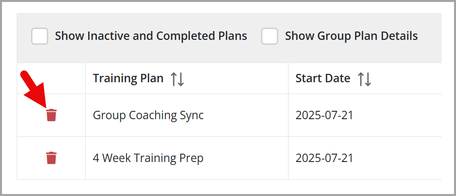Click the red arrow annotation graphic
The width and height of the screenshot is (456, 196).
(34, 88)
